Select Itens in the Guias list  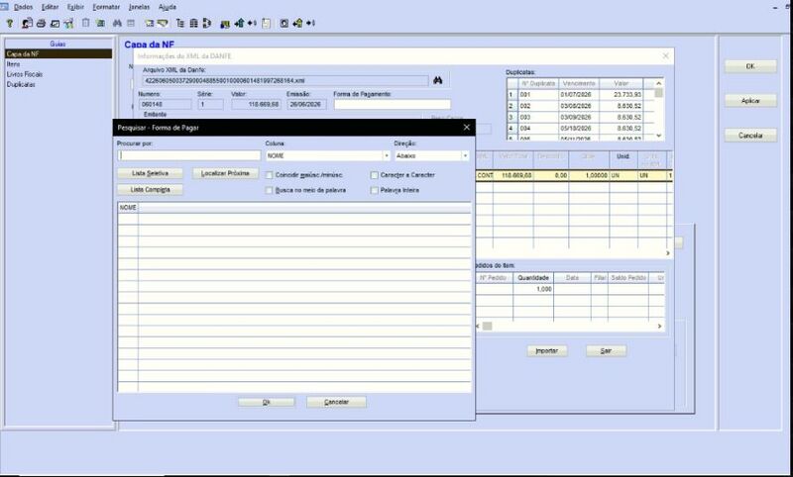(x=14, y=64)
